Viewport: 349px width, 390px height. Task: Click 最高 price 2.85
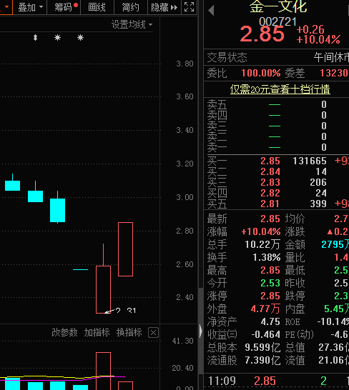tap(270, 270)
